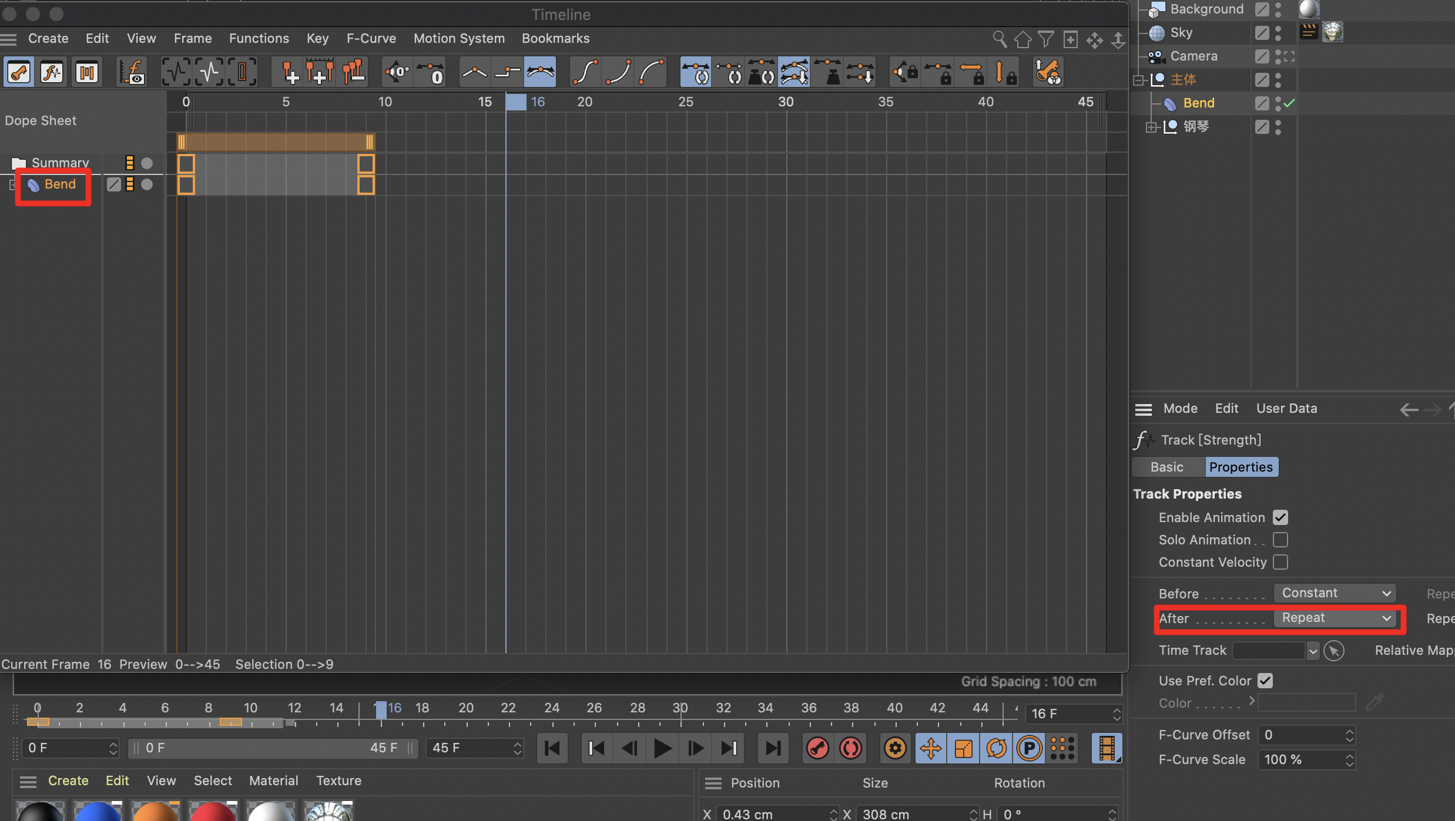This screenshot has width=1455, height=821.
Task: Open the Timeline search magnifier
Action: pyautogui.click(x=999, y=39)
